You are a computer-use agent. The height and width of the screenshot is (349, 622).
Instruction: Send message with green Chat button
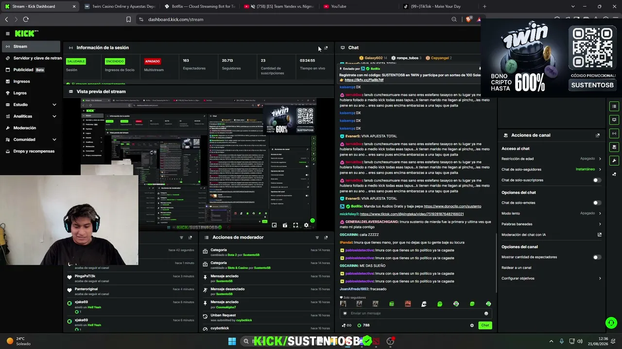485,325
